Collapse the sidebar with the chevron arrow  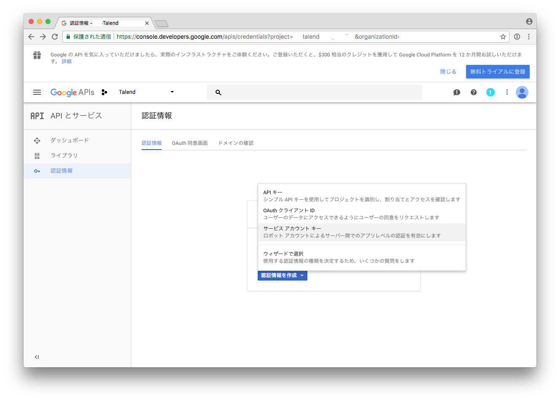click(37, 357)
